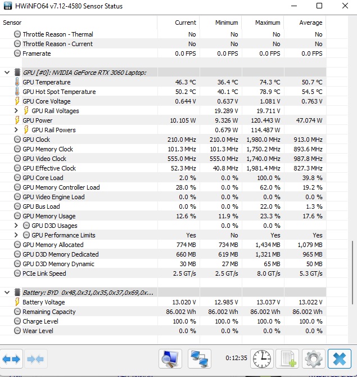Expand GPU Rail Voltages subgroup
Image resolution: width=357 pixels, height=377 pixels.
[x=16, y=111]
